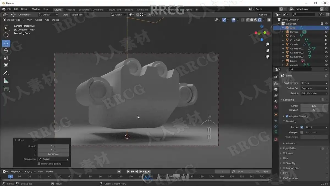Enable Proportional Editing in Move panel
Image resolution: width=330 pixels, height=186 pixels.
pyautogui.click(x=39, y=164)
